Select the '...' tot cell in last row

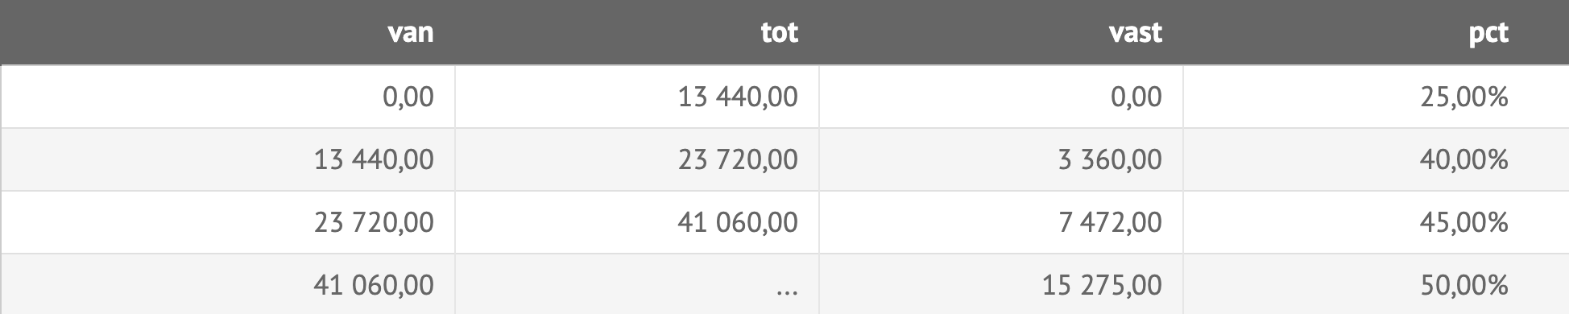tap(637, 284)
